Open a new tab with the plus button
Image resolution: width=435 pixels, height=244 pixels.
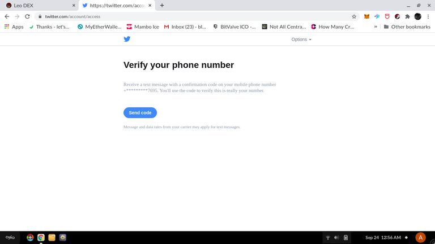coord(162,6)
